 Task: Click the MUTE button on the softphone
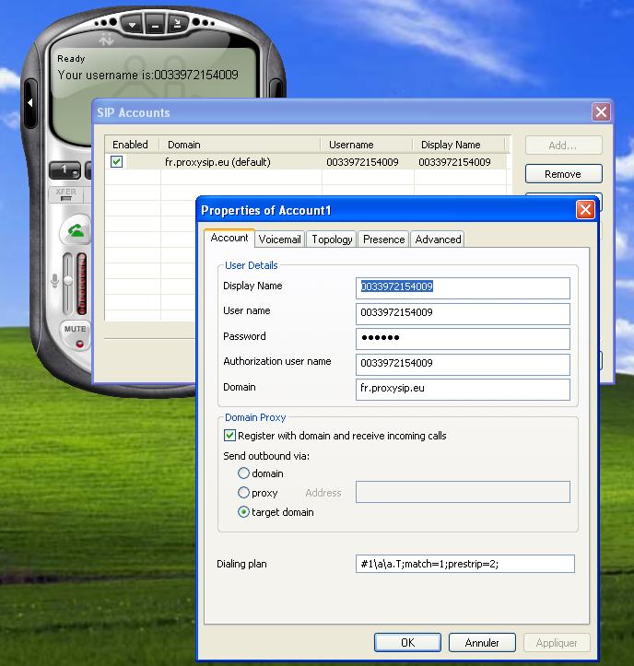pyautogui.click(x=76, y=333)
